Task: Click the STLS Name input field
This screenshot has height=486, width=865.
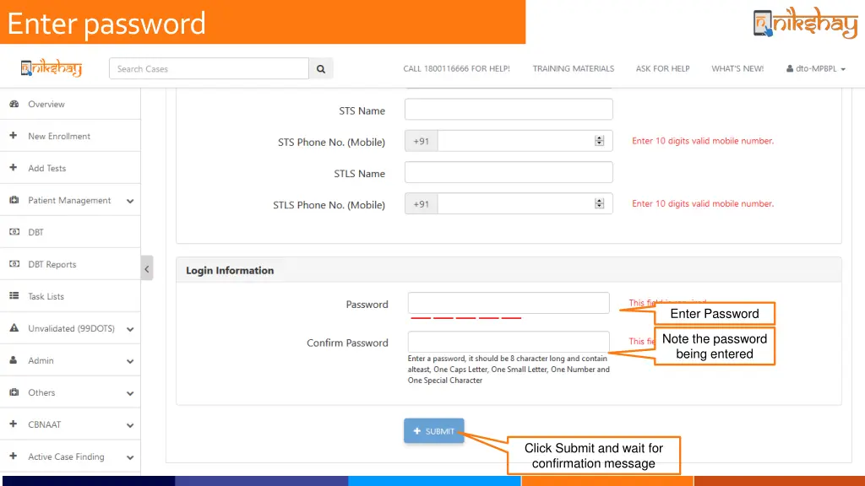Action: (x=509, y=172)
